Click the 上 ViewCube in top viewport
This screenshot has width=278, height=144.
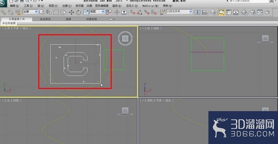click(125, 38)
